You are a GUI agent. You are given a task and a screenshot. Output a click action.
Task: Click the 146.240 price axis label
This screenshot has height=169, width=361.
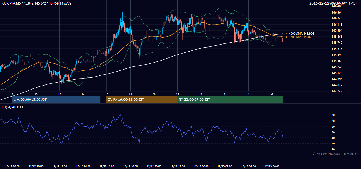[x=337, y=18]
